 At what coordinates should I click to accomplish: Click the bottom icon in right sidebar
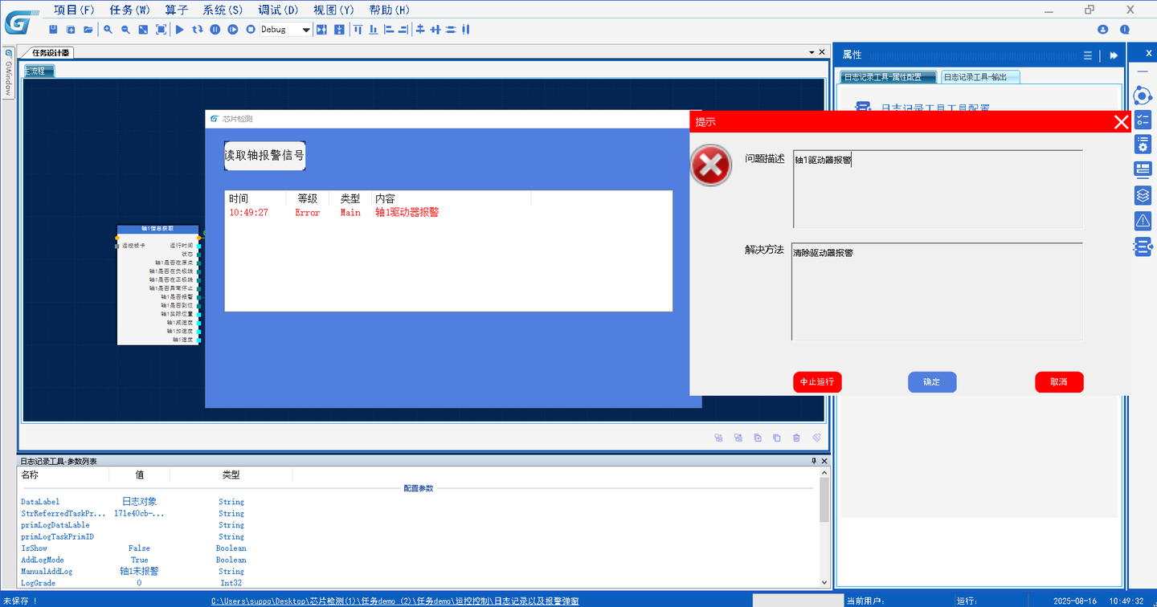pyautogui.click(x=1143, y=247)
